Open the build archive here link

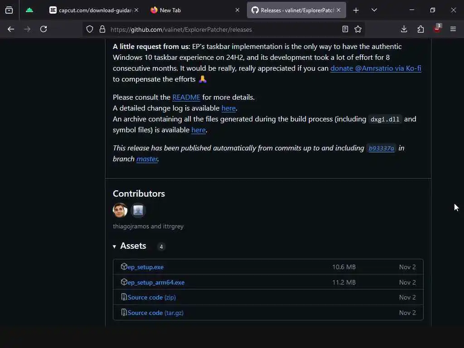[198, 130]
